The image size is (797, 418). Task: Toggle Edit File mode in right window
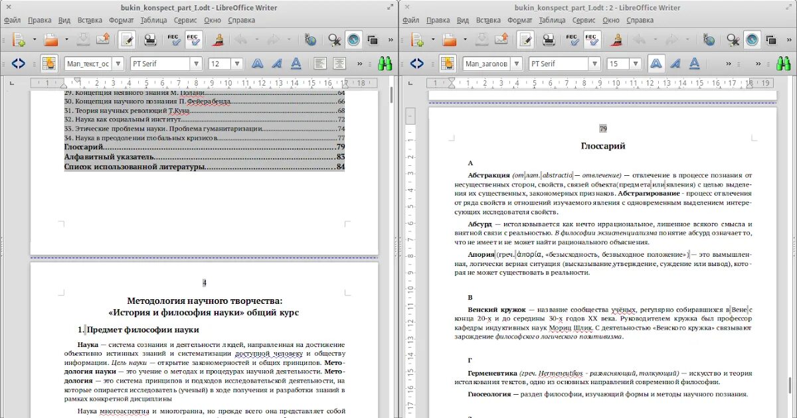point(525,40)
